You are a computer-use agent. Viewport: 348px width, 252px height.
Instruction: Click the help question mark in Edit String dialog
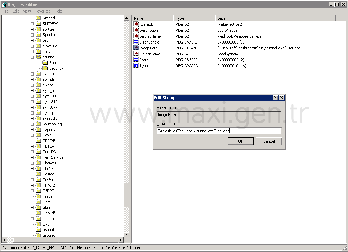click(x=275, y=97)
